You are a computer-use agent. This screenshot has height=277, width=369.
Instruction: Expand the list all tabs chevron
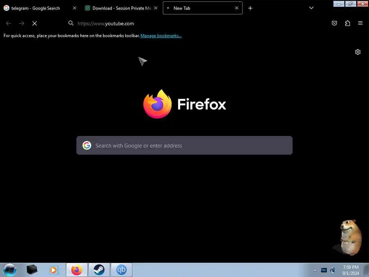point(311,8)
